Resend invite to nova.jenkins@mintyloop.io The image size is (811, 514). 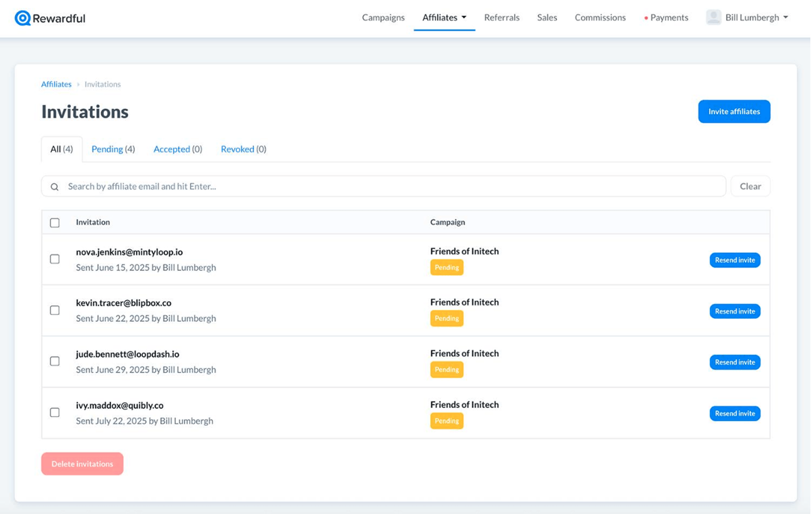tap(735, 260)
